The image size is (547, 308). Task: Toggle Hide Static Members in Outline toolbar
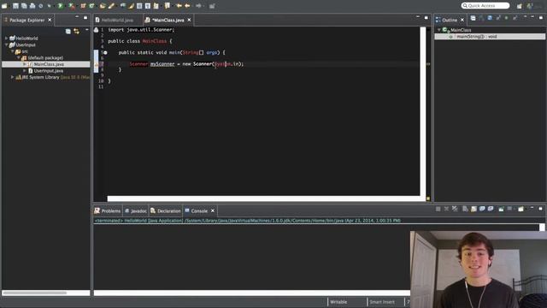click(490, 18)
